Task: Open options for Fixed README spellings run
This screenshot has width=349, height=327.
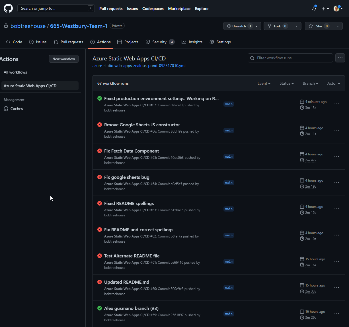Action: [337, 209]
